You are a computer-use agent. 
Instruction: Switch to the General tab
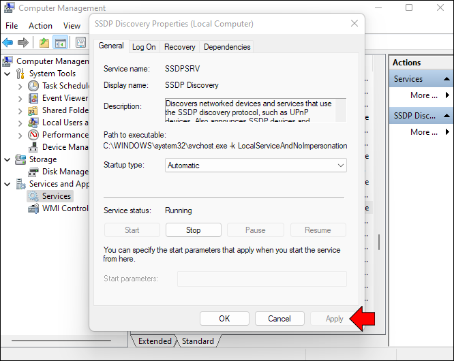click(111, 46)
